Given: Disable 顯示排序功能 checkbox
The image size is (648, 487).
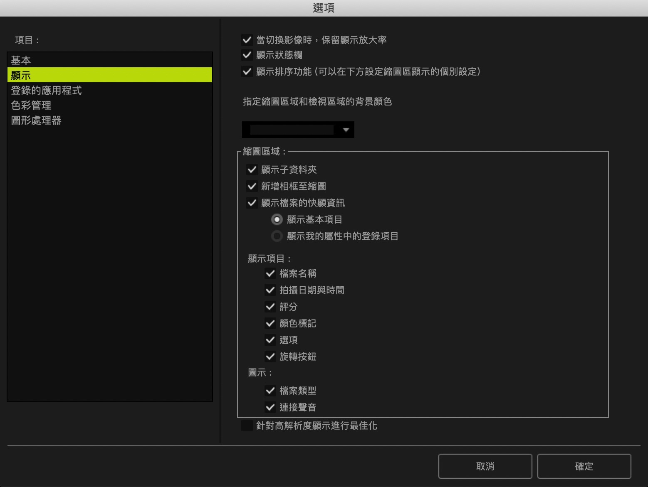Looking at the screenshot, I should [247, 71].
